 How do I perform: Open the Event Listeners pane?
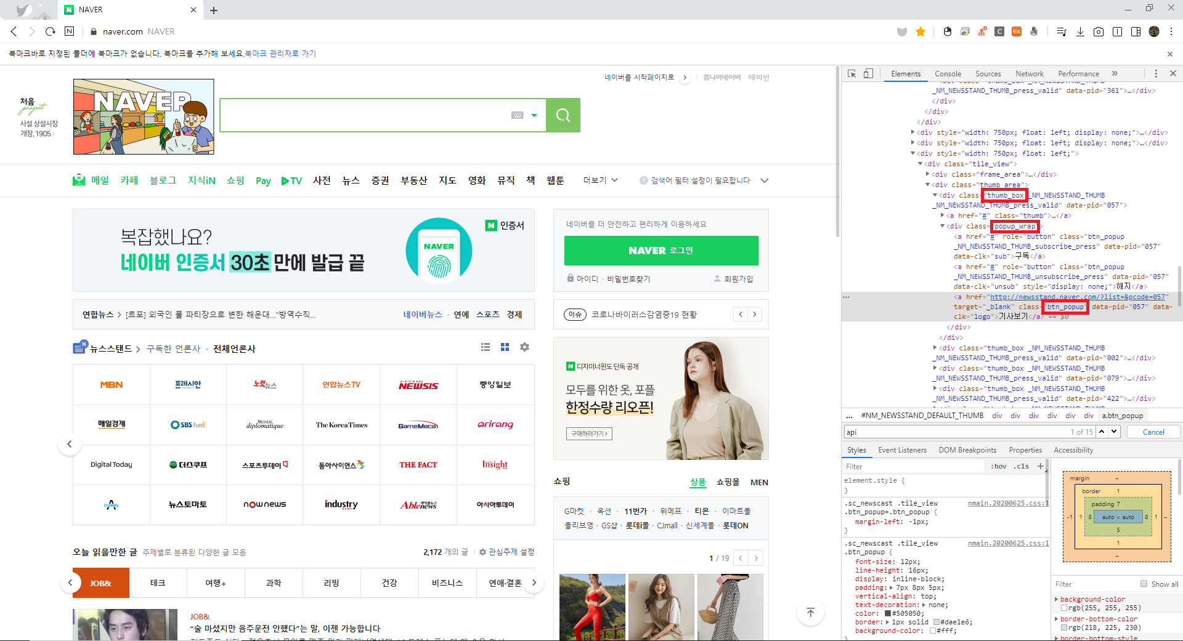point(902,450)
